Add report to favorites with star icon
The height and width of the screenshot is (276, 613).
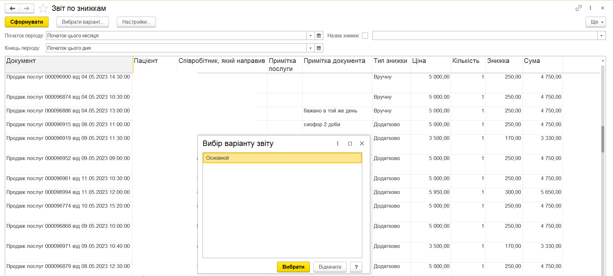pyautogui.click(x=43, y=8)
